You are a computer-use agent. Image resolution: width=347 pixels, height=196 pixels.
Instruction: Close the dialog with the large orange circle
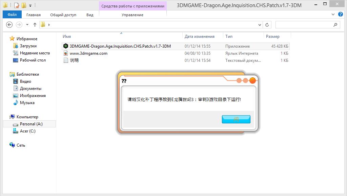tap(252, 80)
